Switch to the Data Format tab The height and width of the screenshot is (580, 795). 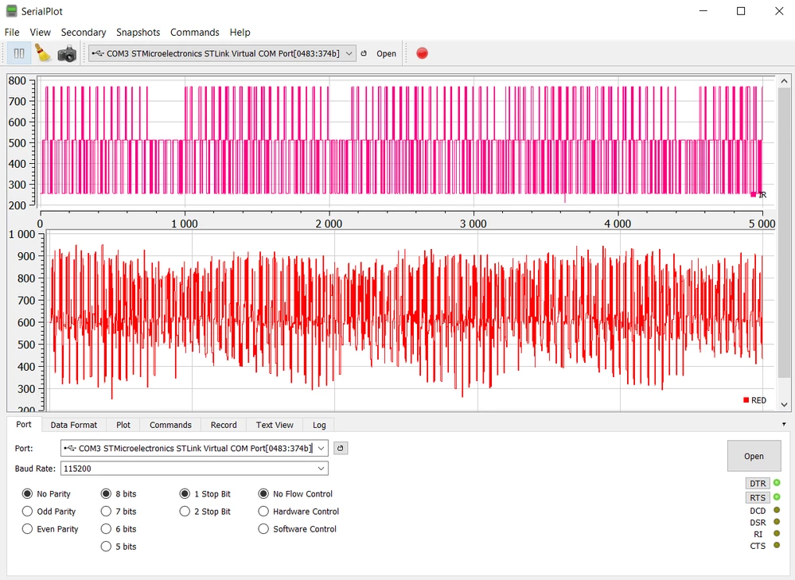pos(73,425)
